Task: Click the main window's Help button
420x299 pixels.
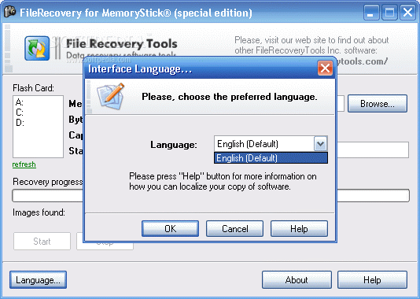Action: click(372, 280)
